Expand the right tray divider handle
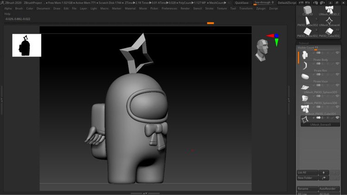This screenshot has width=347, height=195. (x=289, y=100)
